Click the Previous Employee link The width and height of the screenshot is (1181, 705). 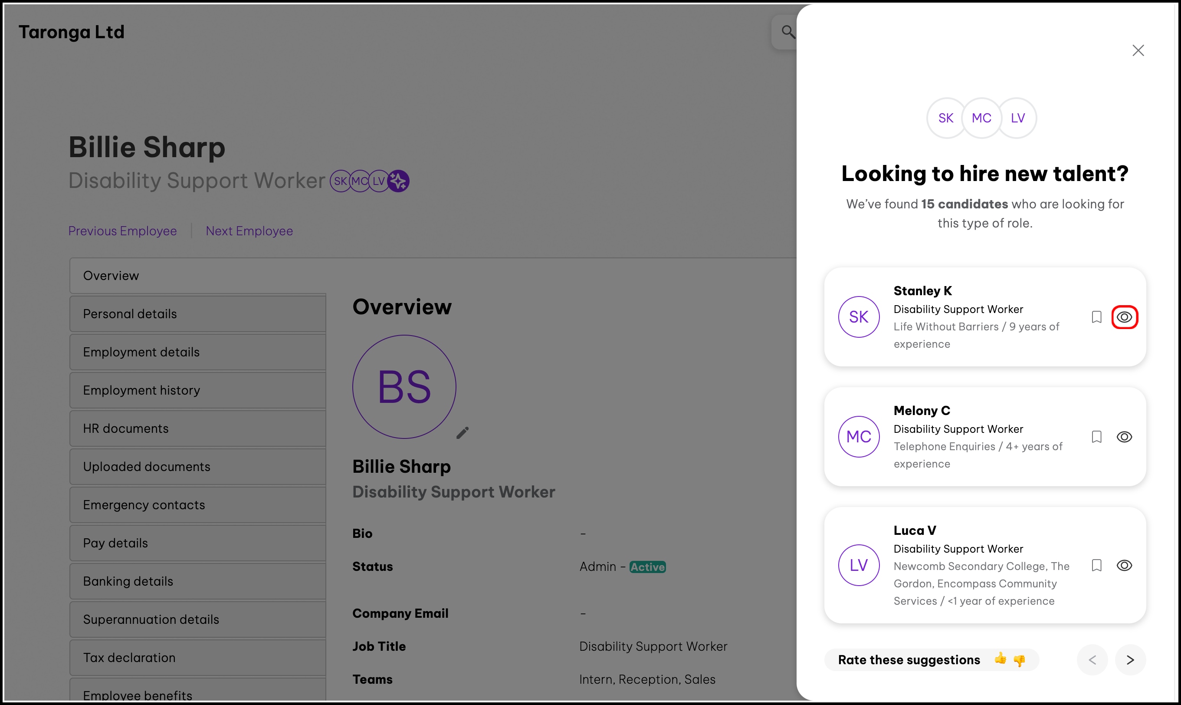coord(122,231)
